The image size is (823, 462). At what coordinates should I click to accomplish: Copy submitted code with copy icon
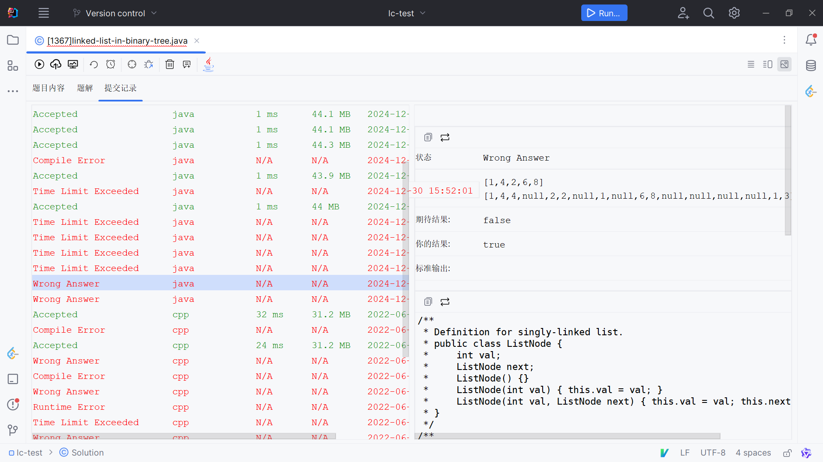(x=428, y=302)
